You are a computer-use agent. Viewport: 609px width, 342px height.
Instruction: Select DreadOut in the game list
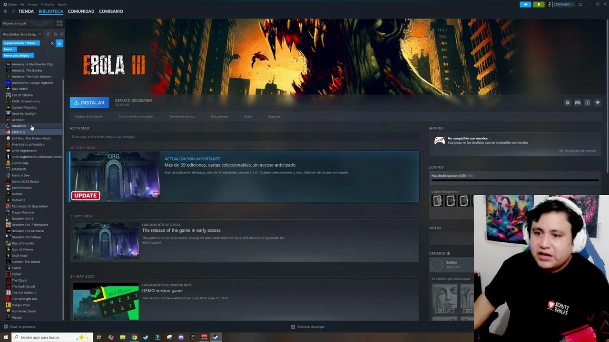coord(19,126)
